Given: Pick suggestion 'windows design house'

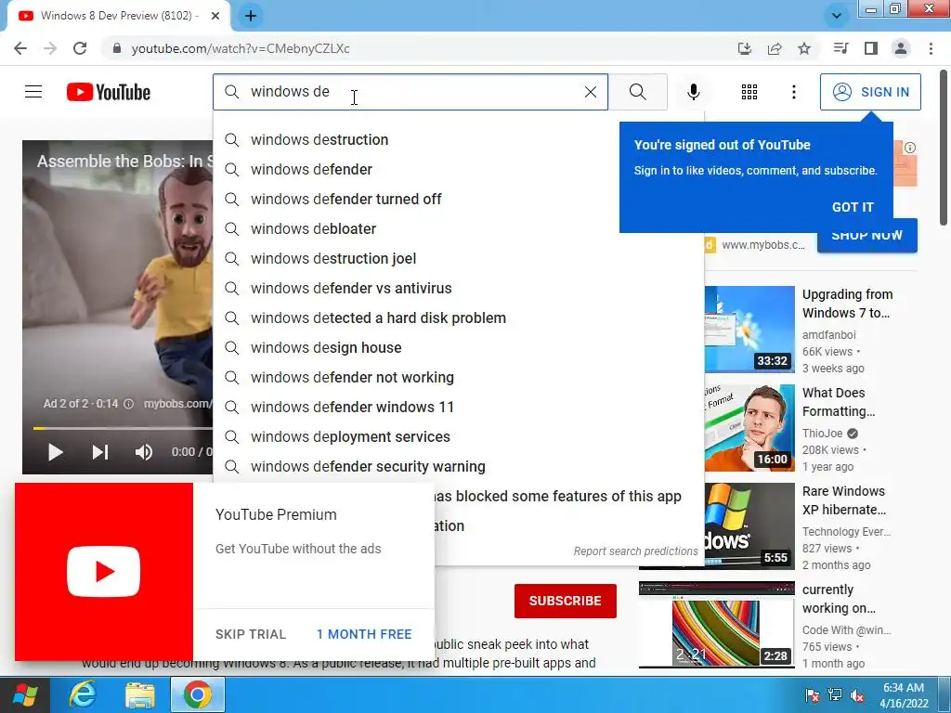Looking at the screenshot, I should click(459, 347).
